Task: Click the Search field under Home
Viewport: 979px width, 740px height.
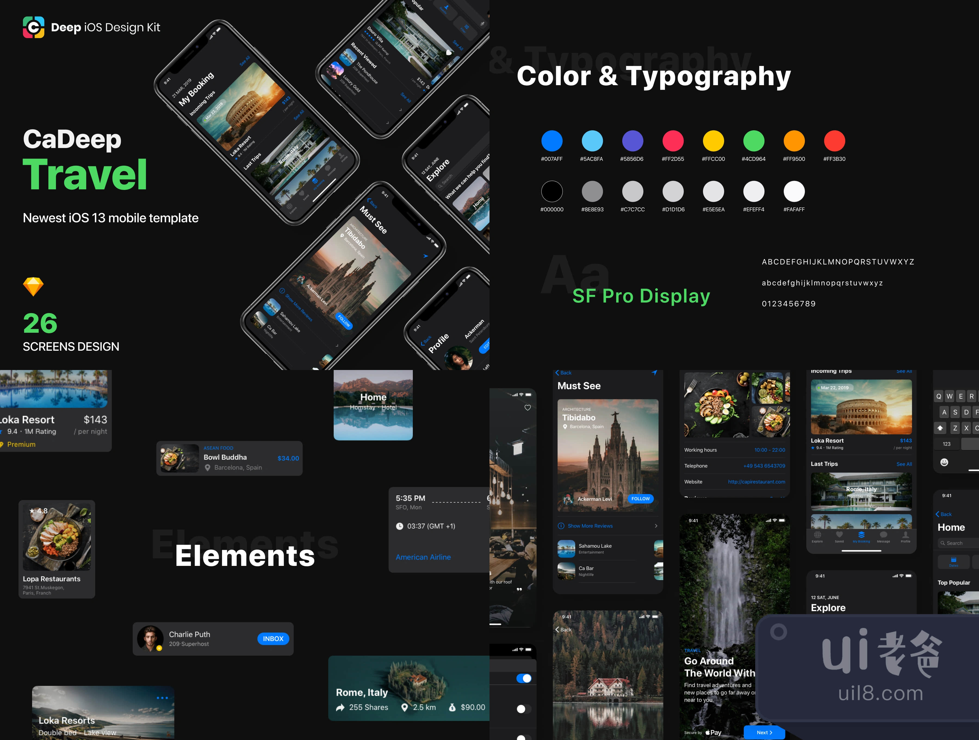Action: point(958,543)
